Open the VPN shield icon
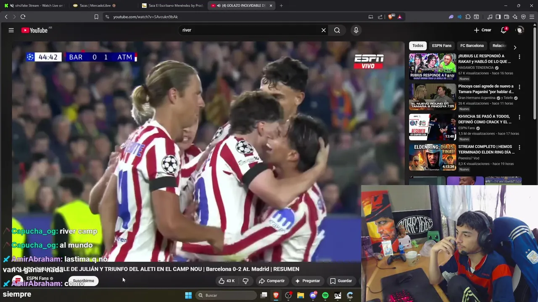The image size is (538, 302). tap(523, 17)
